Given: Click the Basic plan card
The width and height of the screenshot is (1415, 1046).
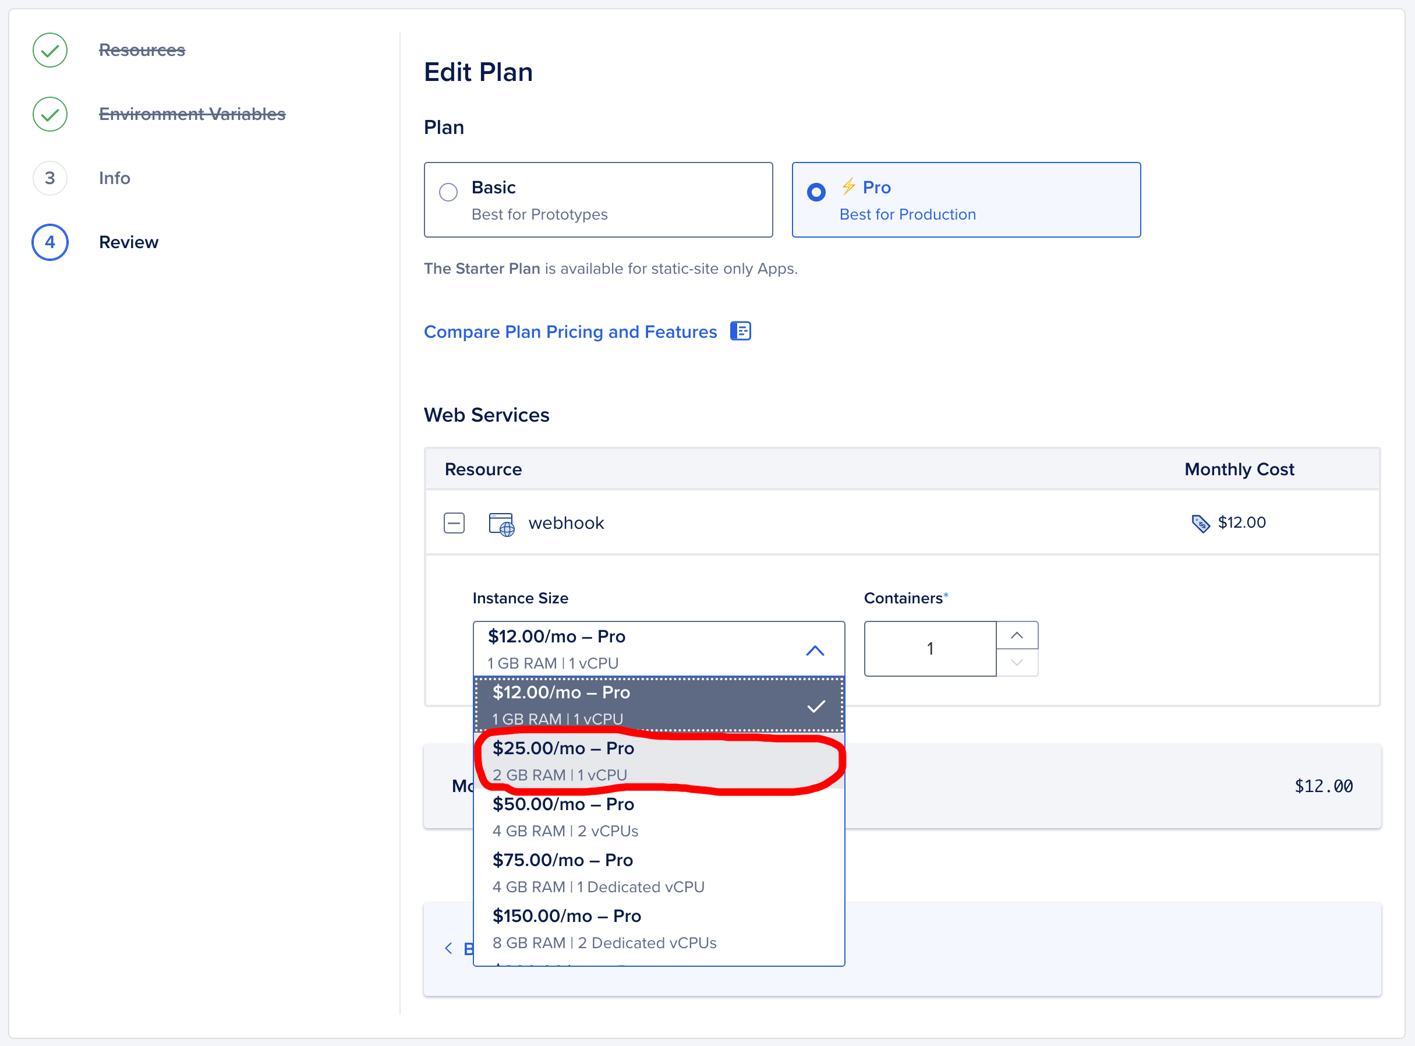Looking at the screenshot, I should point(598,199).
